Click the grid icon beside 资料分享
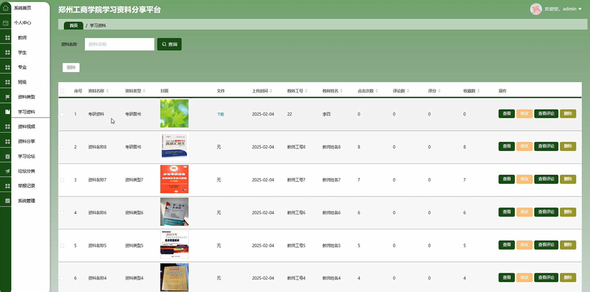The width and height of the screenshot is (590, 292). pos(8,141)
